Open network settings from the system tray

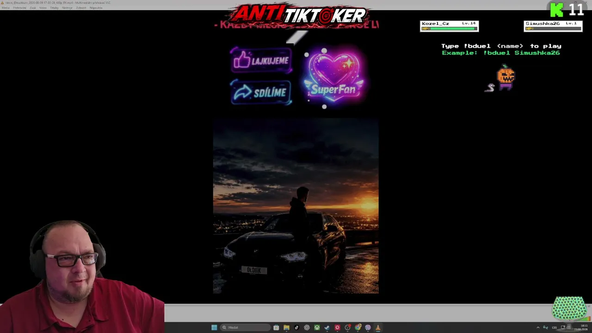point(563,327)
